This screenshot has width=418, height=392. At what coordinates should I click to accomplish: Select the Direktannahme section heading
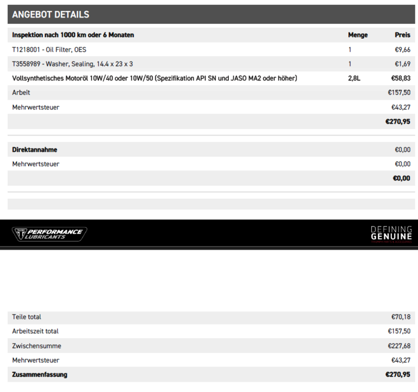tap(35, 150)
